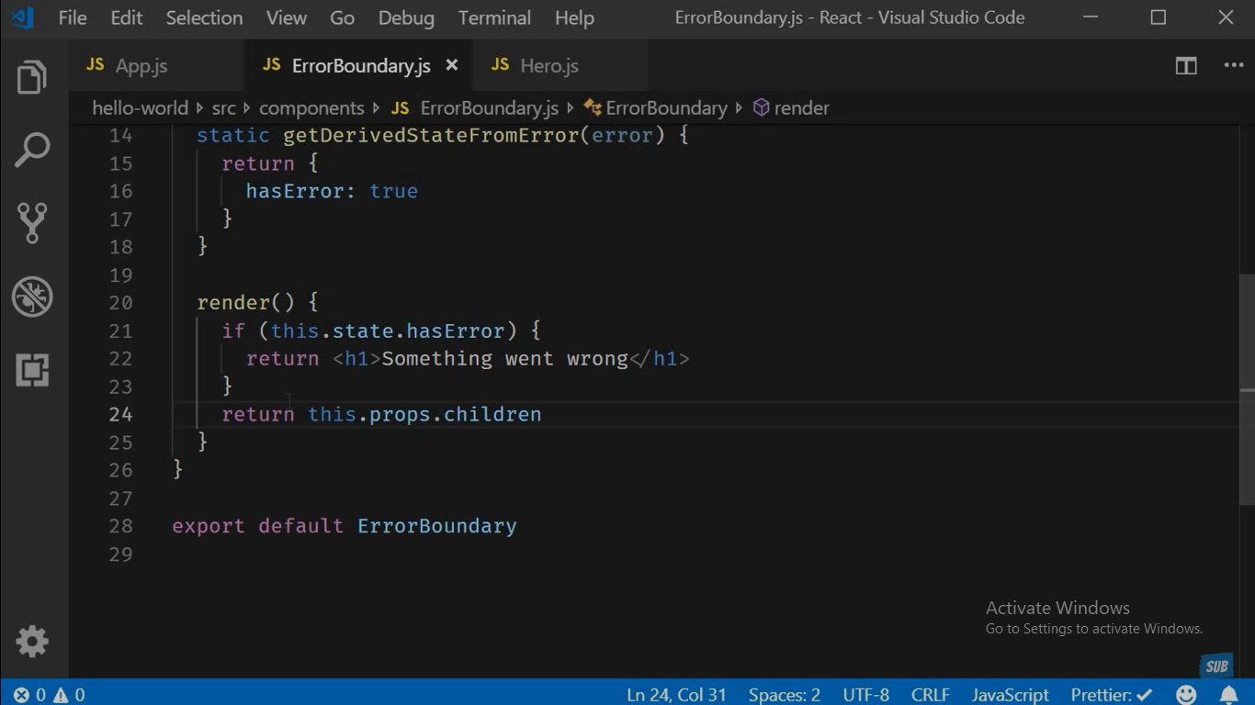The image size is (1255, 705).
Task: Click components in the breadcrumb
Action: tap(311, 107)
